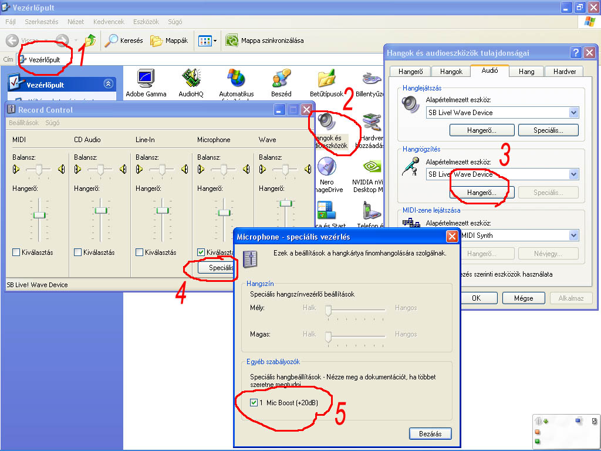
Task: Open the Kedvencek menu
Action: pyautogui.click(x=109, y=22)
